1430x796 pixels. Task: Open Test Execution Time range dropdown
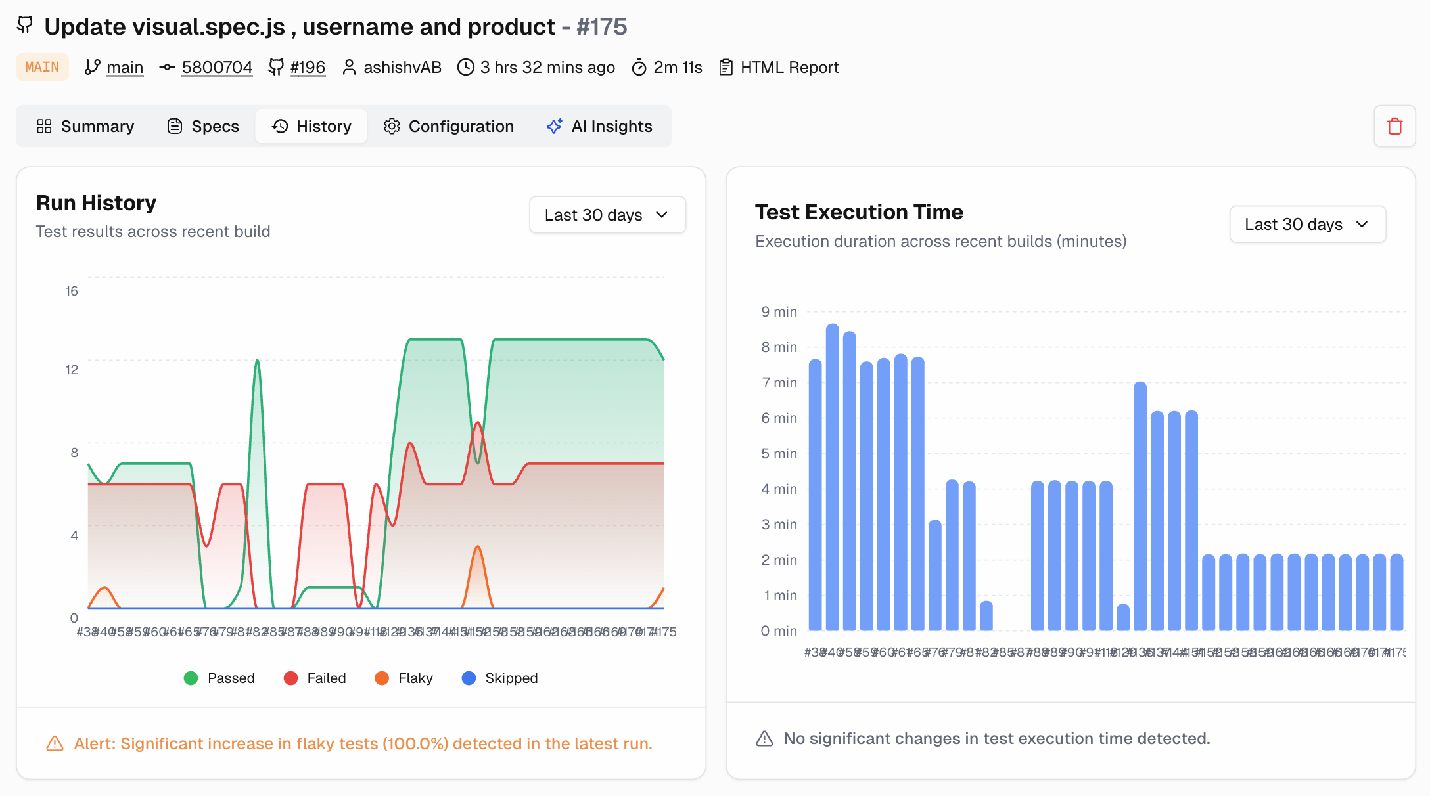click(x=1306, y=224)
